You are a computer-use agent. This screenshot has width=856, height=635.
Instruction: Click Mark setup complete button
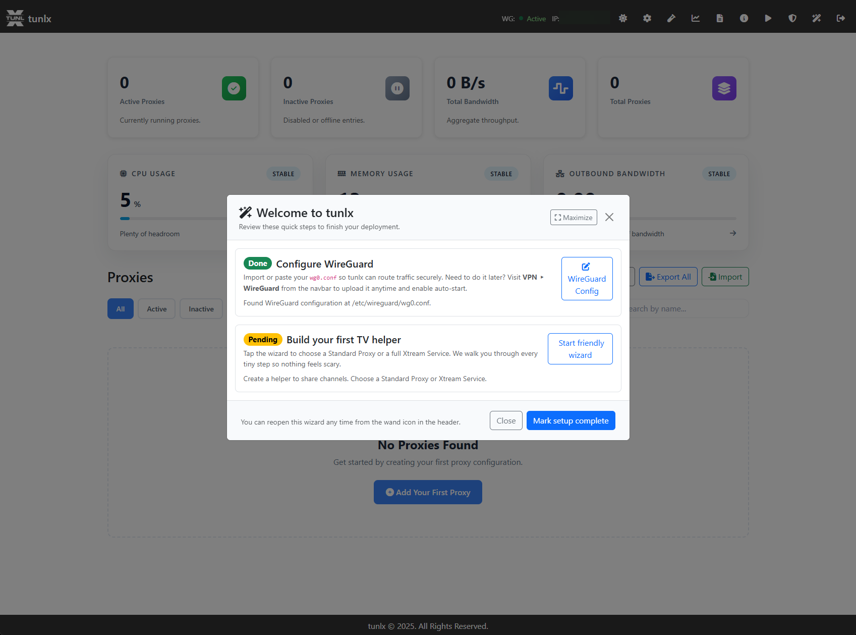(570, 420)
